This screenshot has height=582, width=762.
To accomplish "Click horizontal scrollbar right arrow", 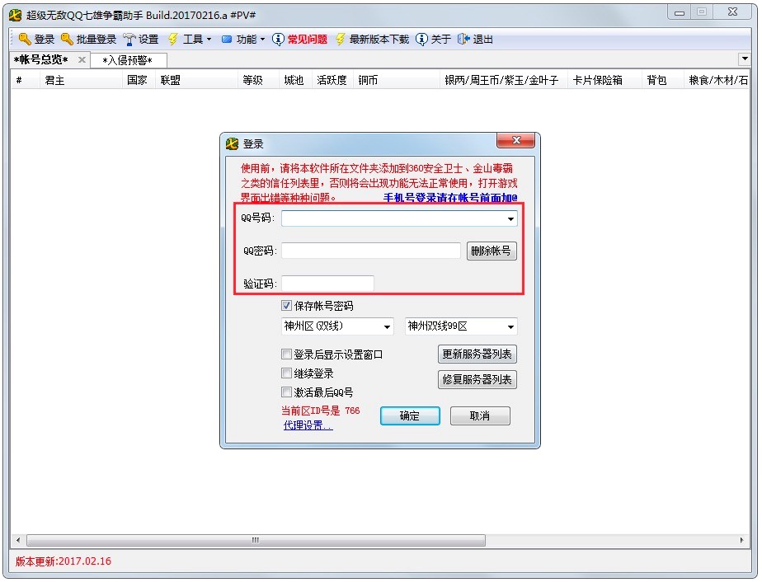I will coord(742,540).
